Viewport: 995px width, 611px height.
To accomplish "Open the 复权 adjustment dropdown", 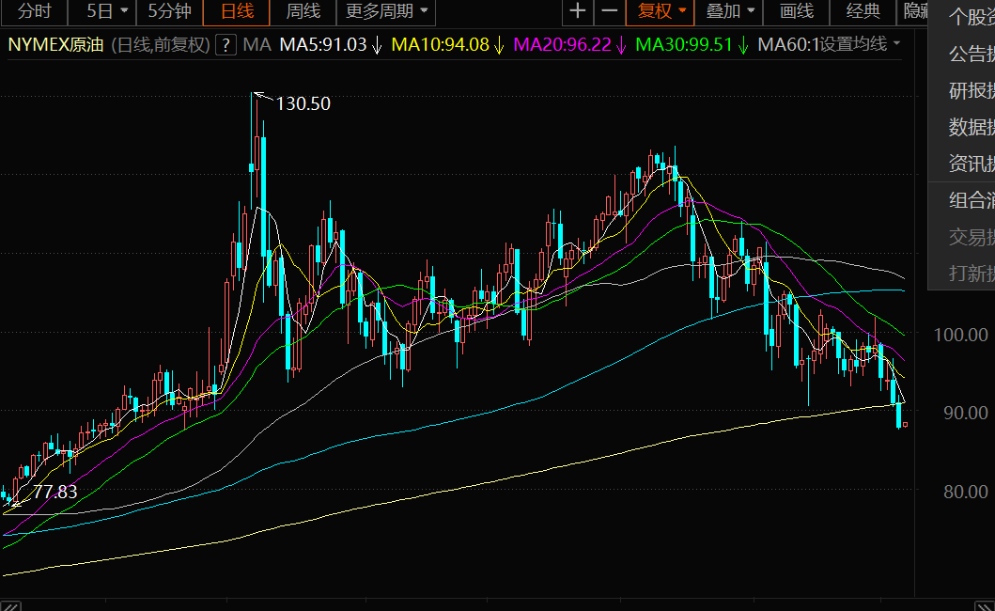I will 661,11.
